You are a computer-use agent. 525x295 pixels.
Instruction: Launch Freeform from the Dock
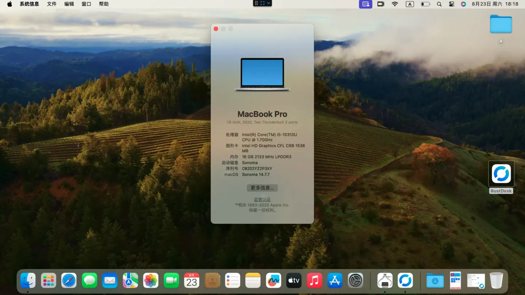(x=273, y=280)
